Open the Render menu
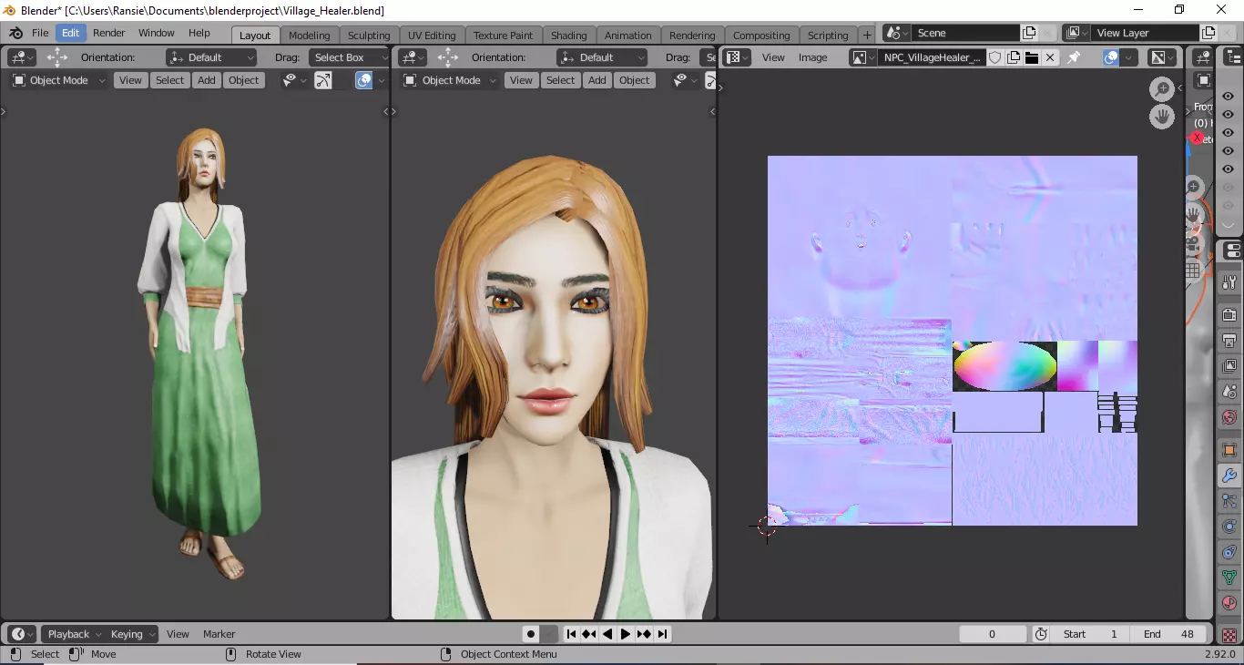Image resolution: width=1244 pixels, height=665 pixels. click(x=109, y=33)
